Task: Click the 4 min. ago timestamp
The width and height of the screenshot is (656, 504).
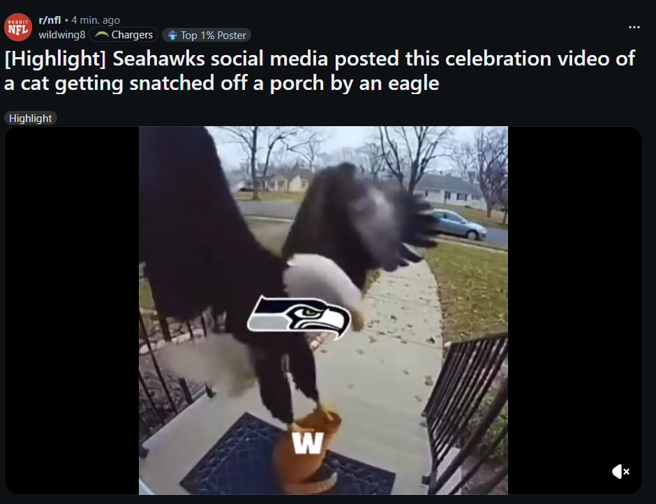Action: (x=96, y=20)
